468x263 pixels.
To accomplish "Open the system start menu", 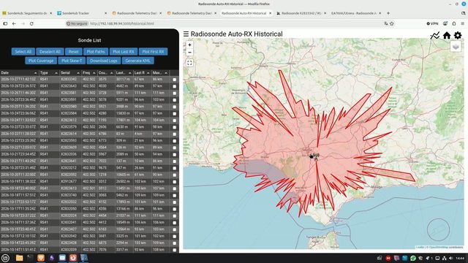I will tap(5, 258).
